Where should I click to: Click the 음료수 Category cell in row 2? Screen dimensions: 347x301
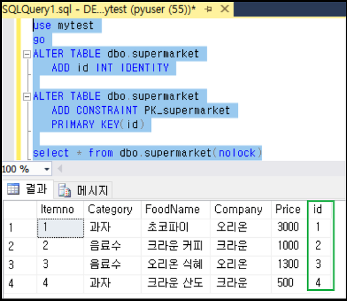coord(112,247)
